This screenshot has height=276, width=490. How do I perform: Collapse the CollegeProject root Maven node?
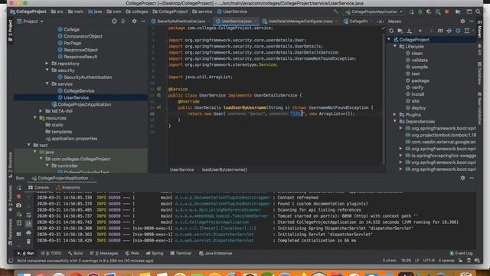point(389,40)
